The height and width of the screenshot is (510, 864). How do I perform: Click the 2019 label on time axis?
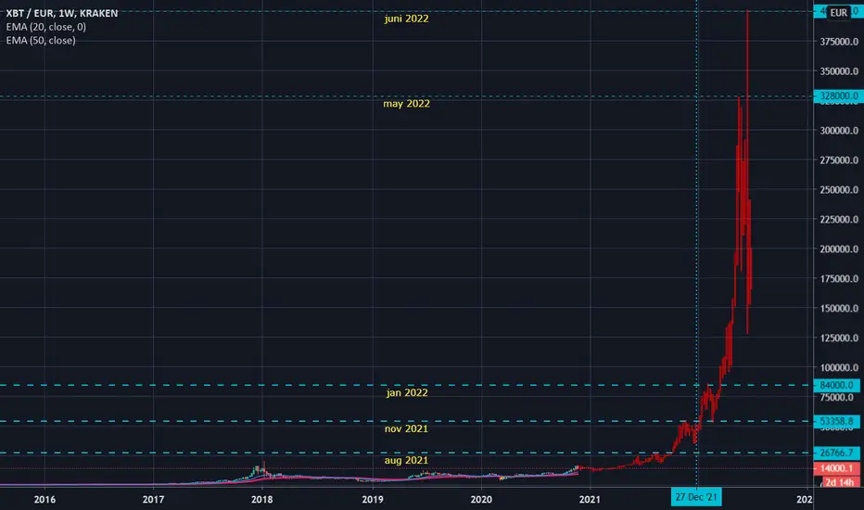[373, 500]
